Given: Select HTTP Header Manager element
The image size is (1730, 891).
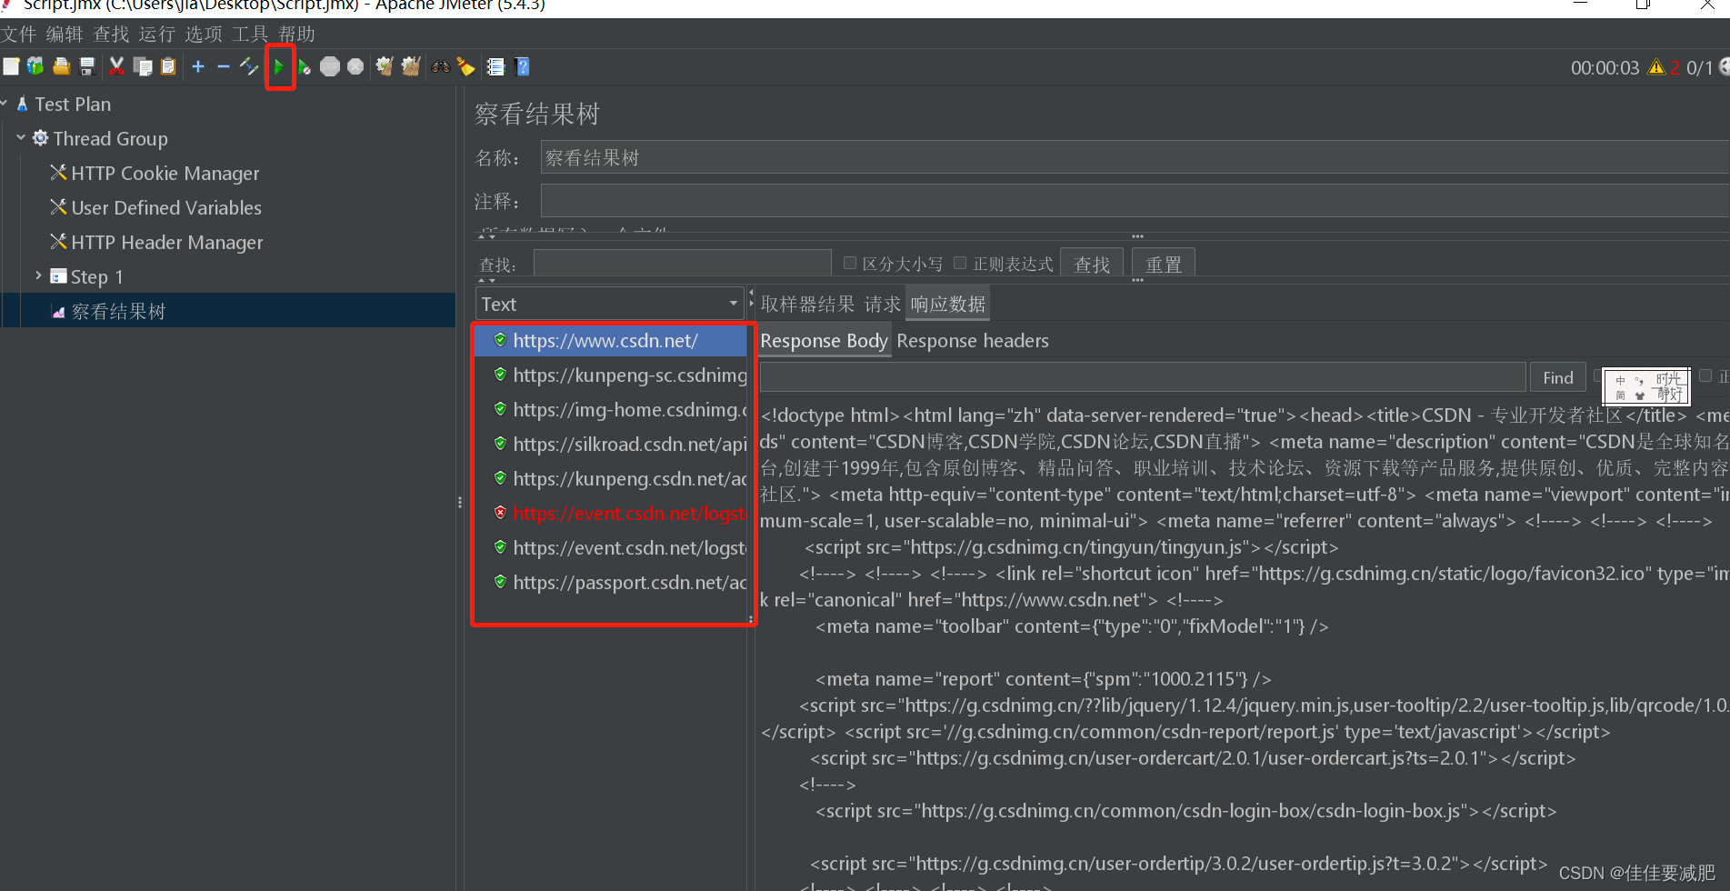Looking at the screenshot, I should pos(166,242).
